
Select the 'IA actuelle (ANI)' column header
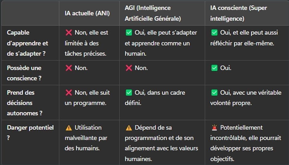click(87, 13)
